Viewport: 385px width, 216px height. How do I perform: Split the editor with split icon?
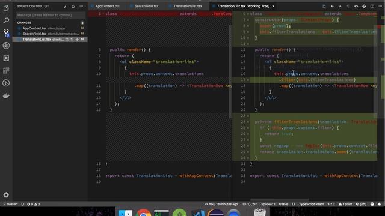tap(372, 6)
